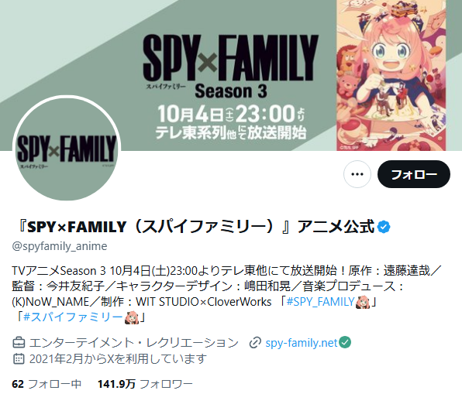The image size is (462, 394).
Task: Click the @spyfamily_anime handle text
Action: 60,246
